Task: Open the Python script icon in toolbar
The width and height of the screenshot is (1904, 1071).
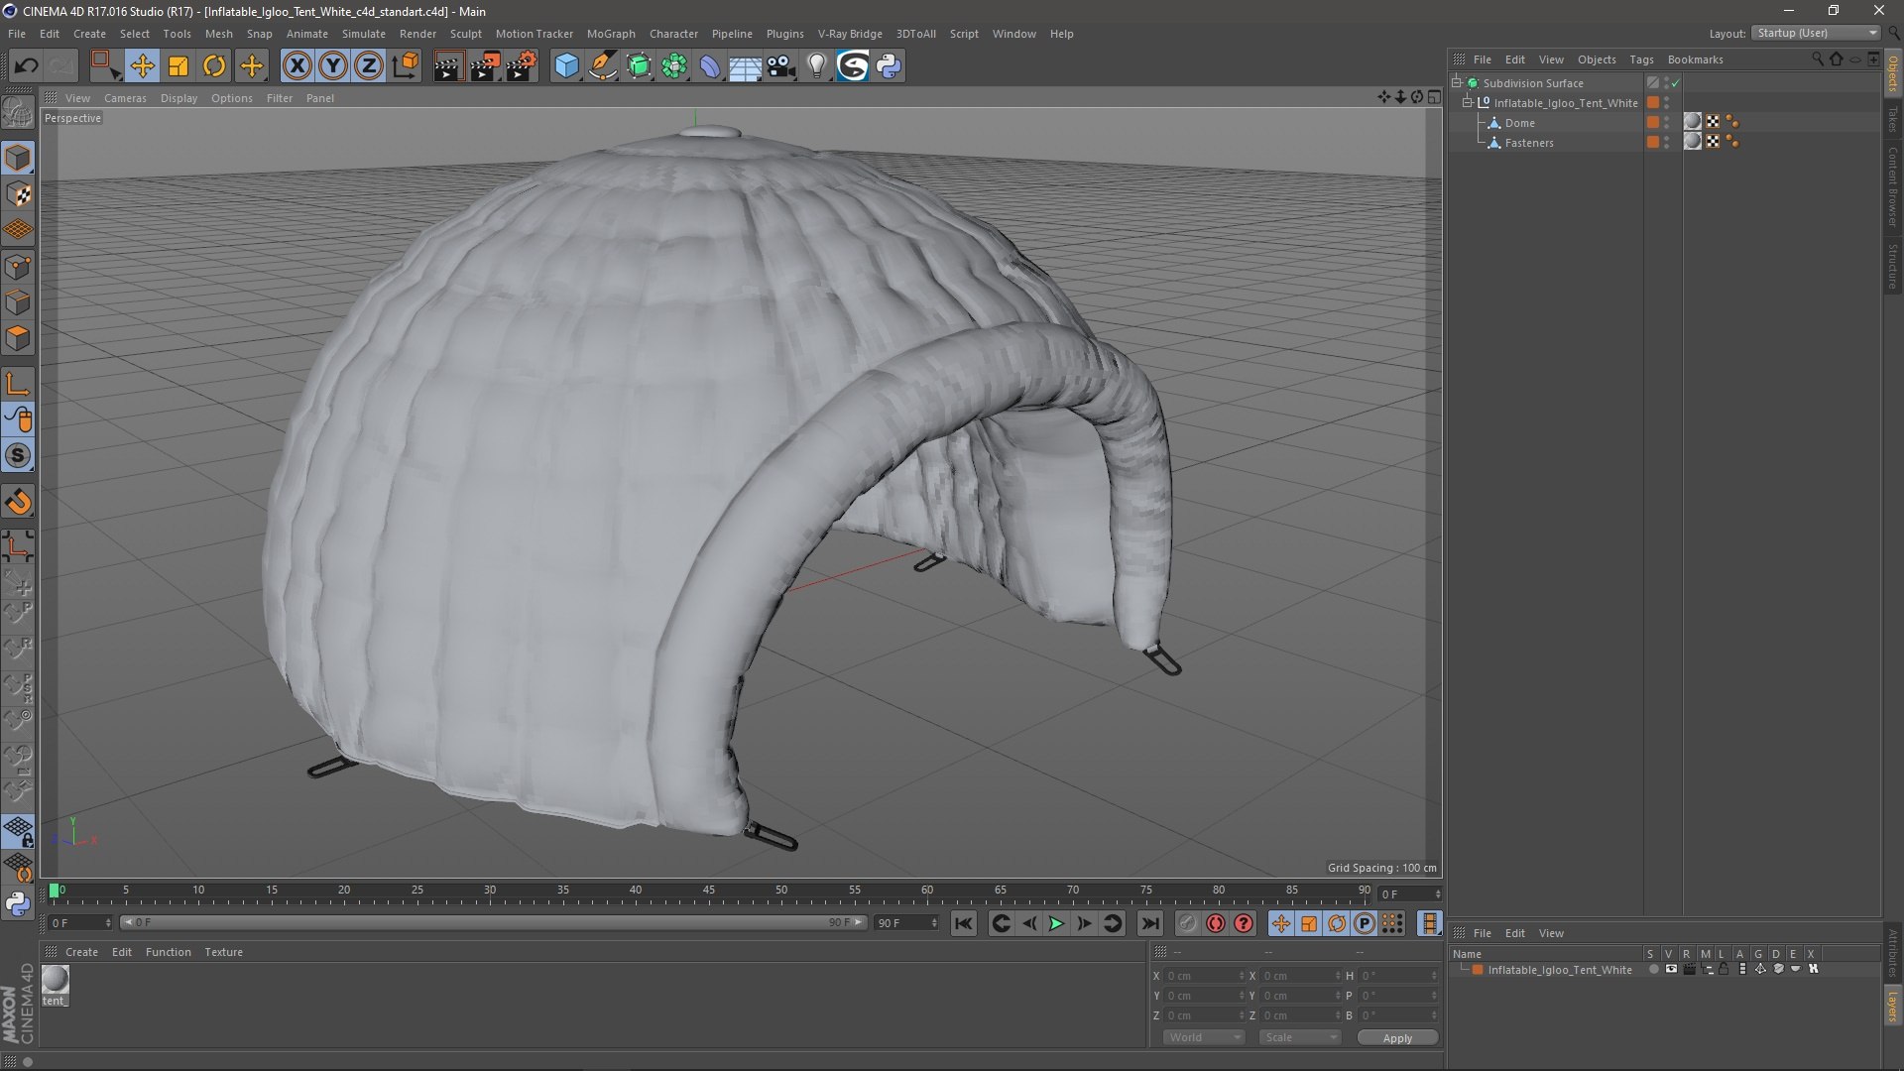Action: 889,66
